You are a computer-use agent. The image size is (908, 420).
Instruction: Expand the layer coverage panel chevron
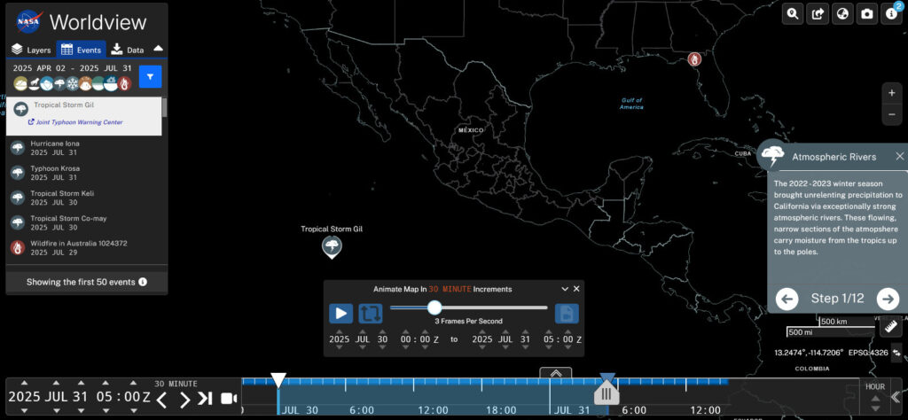556,373
